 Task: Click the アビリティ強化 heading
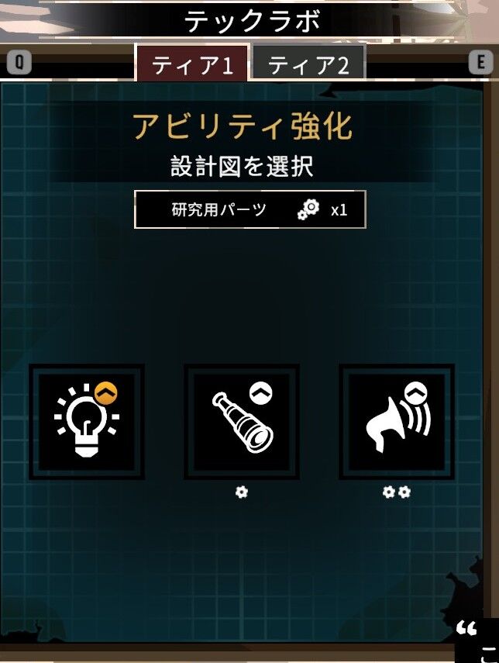pos(243,126)
